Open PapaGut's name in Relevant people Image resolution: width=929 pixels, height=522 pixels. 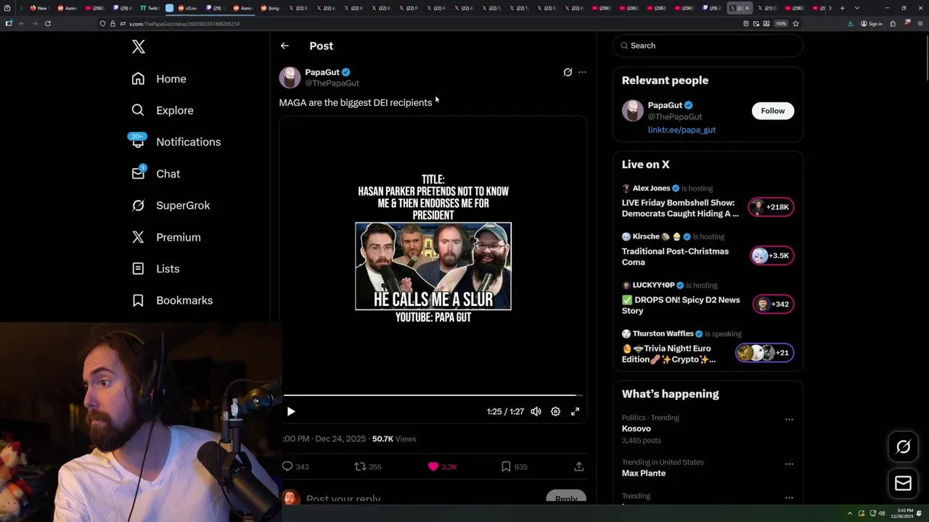pos(666,105)
